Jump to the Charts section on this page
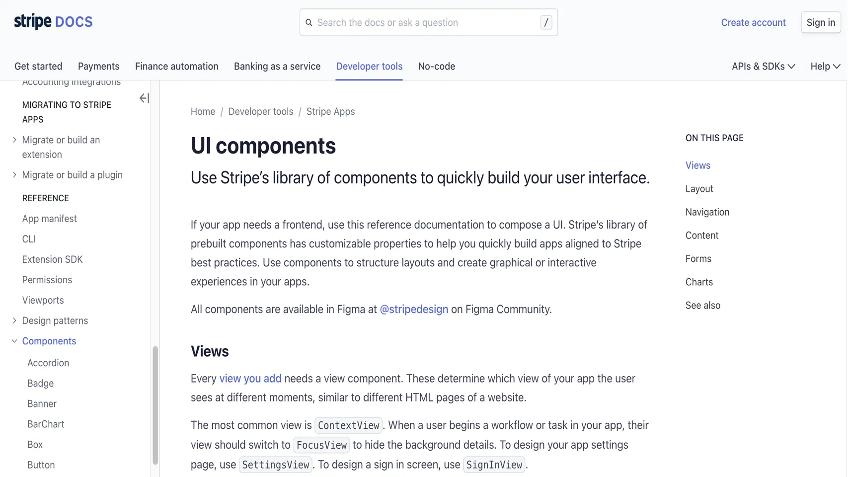The height and width of the screenshot is (477, 848). 699,282
